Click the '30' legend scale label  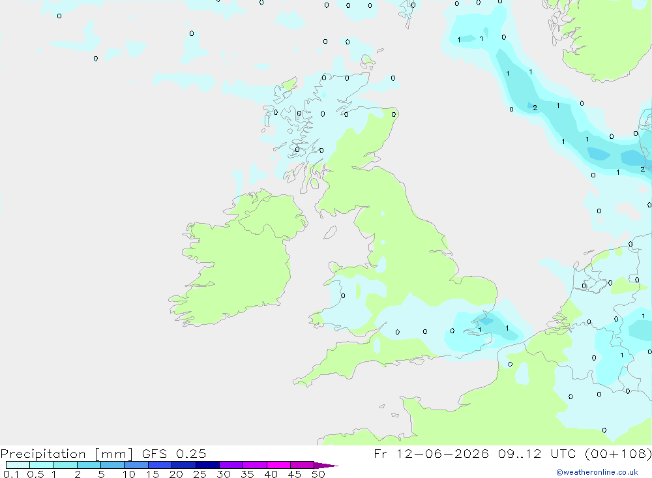[224, 474]
